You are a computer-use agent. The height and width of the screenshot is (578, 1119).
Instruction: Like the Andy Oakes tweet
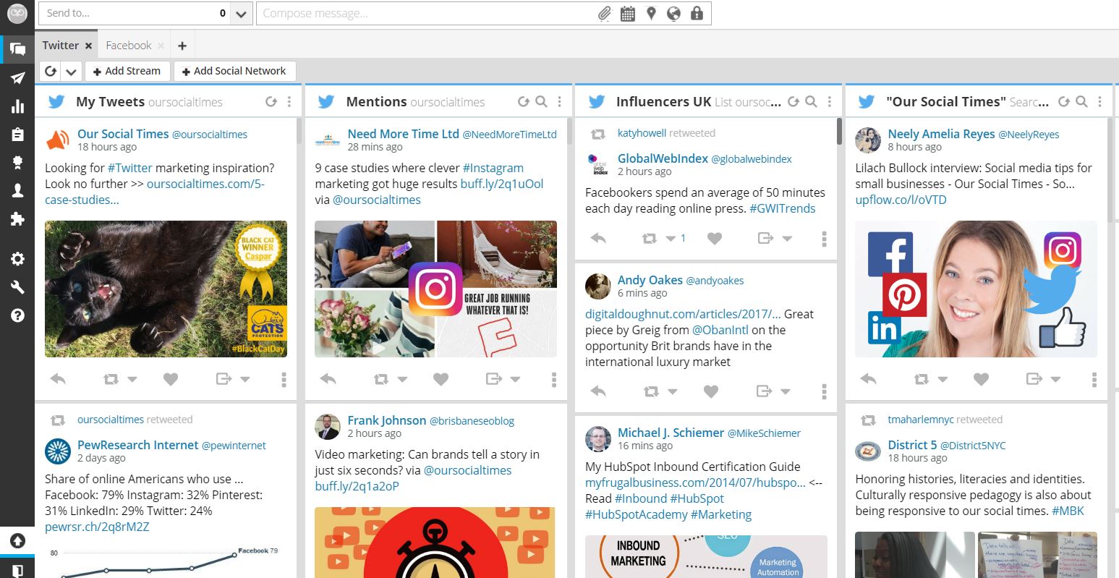(711, 391)
